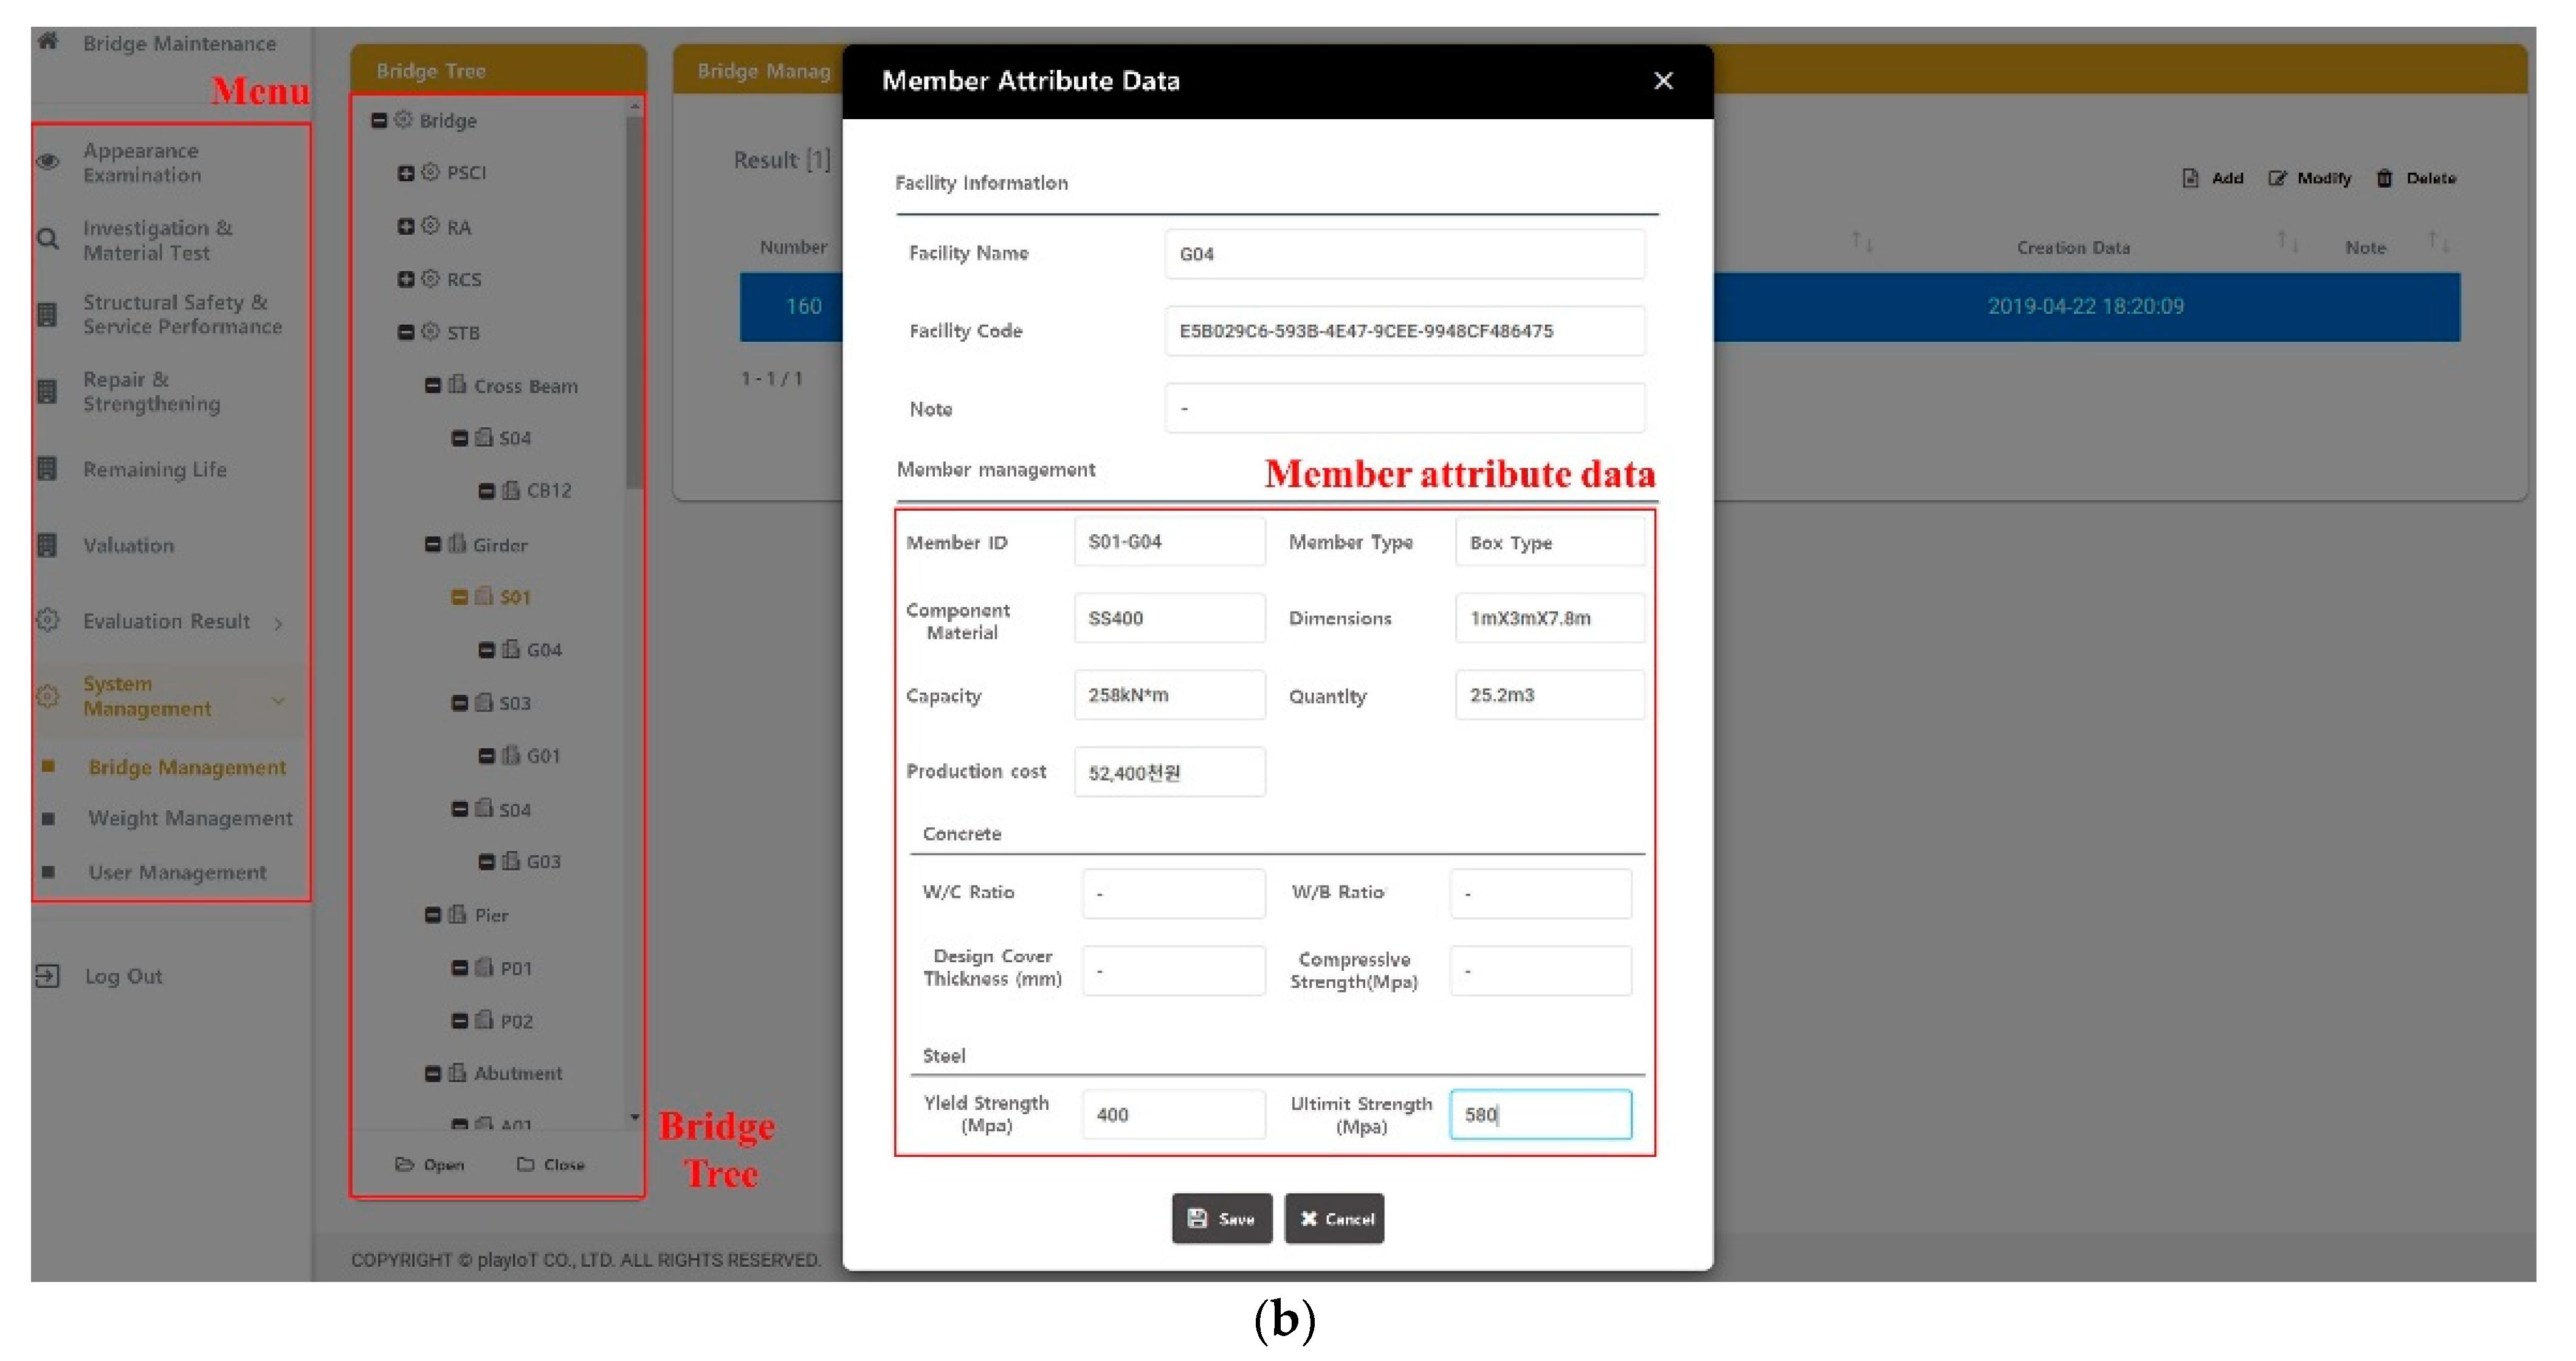2576x1361 pixels.
Task: Expand the PSCI tree node
Action: coord(406,173)
